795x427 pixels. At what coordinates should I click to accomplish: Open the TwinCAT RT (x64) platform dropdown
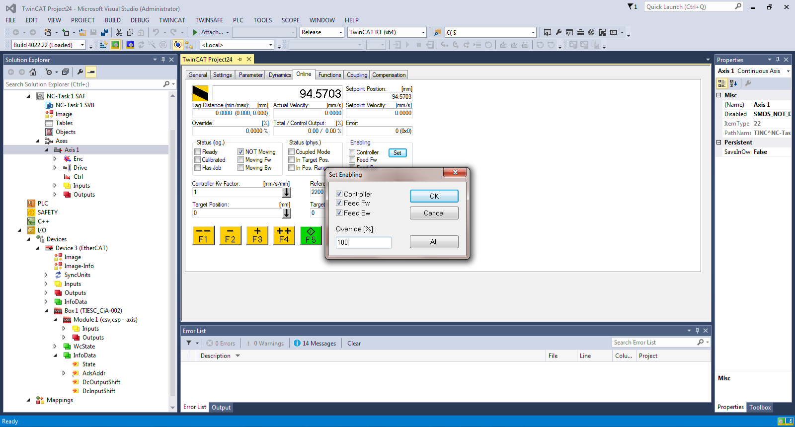pyautogui.click(x=387, y=32)
